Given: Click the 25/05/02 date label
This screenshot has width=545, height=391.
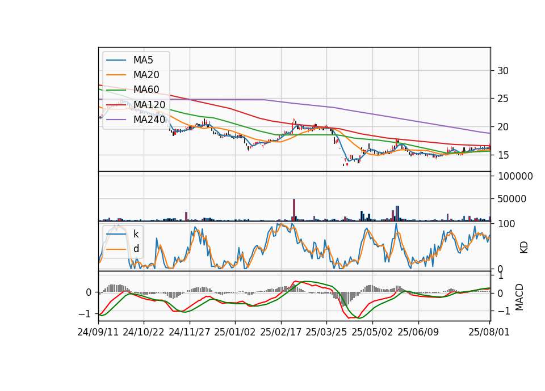Looking at the screenshot, I should pyautogui.click(x=372, y=332).
